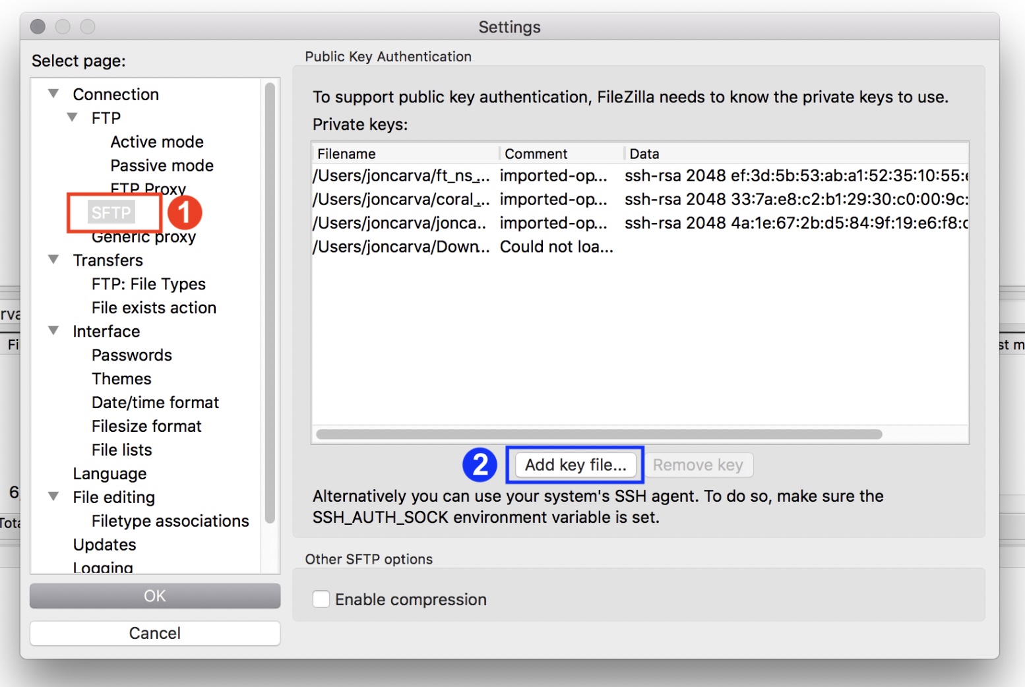This screenshot has height=687, width=1025.
Task: Open the Active mode page
Action: click(157, 142)
